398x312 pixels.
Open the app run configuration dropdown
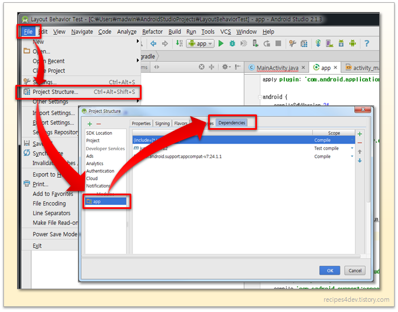(x=200, y=44)
